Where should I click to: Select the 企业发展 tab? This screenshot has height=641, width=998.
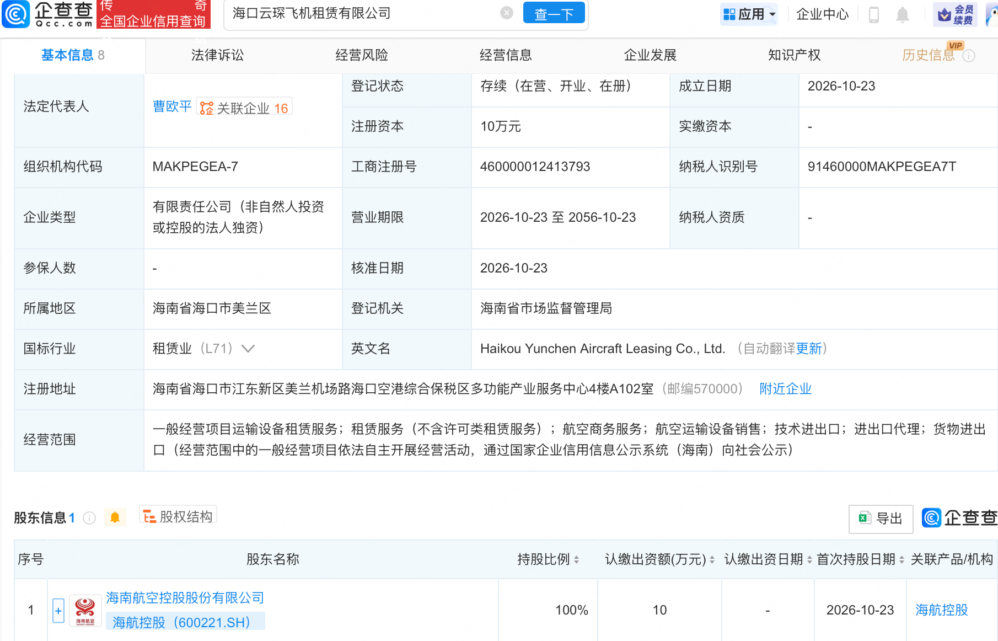[650, 55]
